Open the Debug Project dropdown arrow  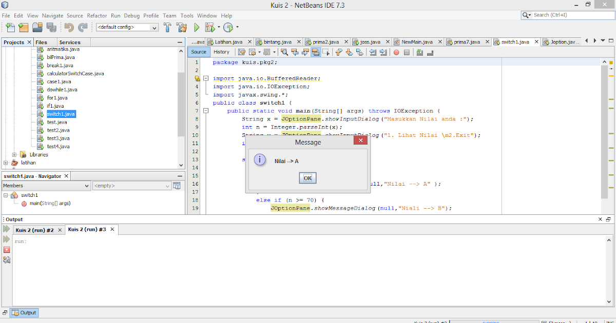219,27
